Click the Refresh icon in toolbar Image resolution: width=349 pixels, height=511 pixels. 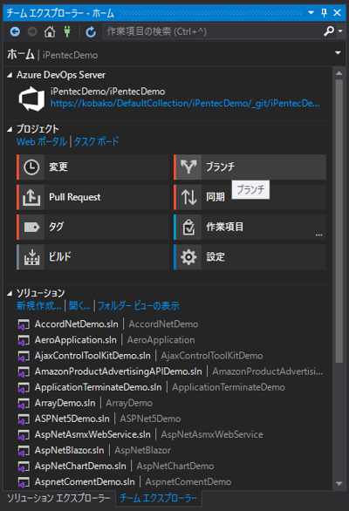pos(91,31)
